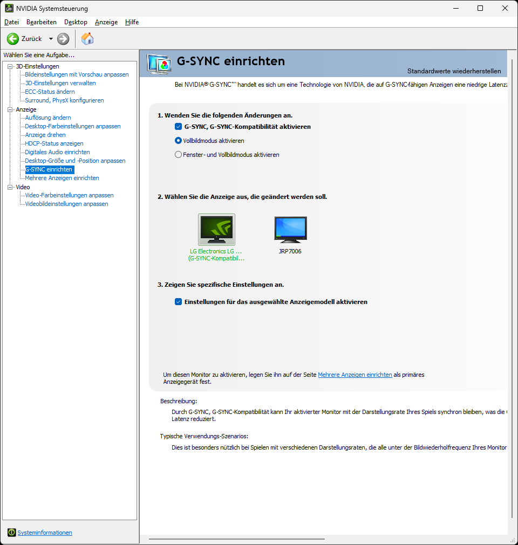Open the Anzeige menu

coord(106,22)
